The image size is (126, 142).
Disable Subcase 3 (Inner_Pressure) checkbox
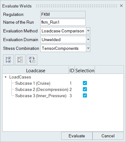pyautogui.click(x=85, y=96)
